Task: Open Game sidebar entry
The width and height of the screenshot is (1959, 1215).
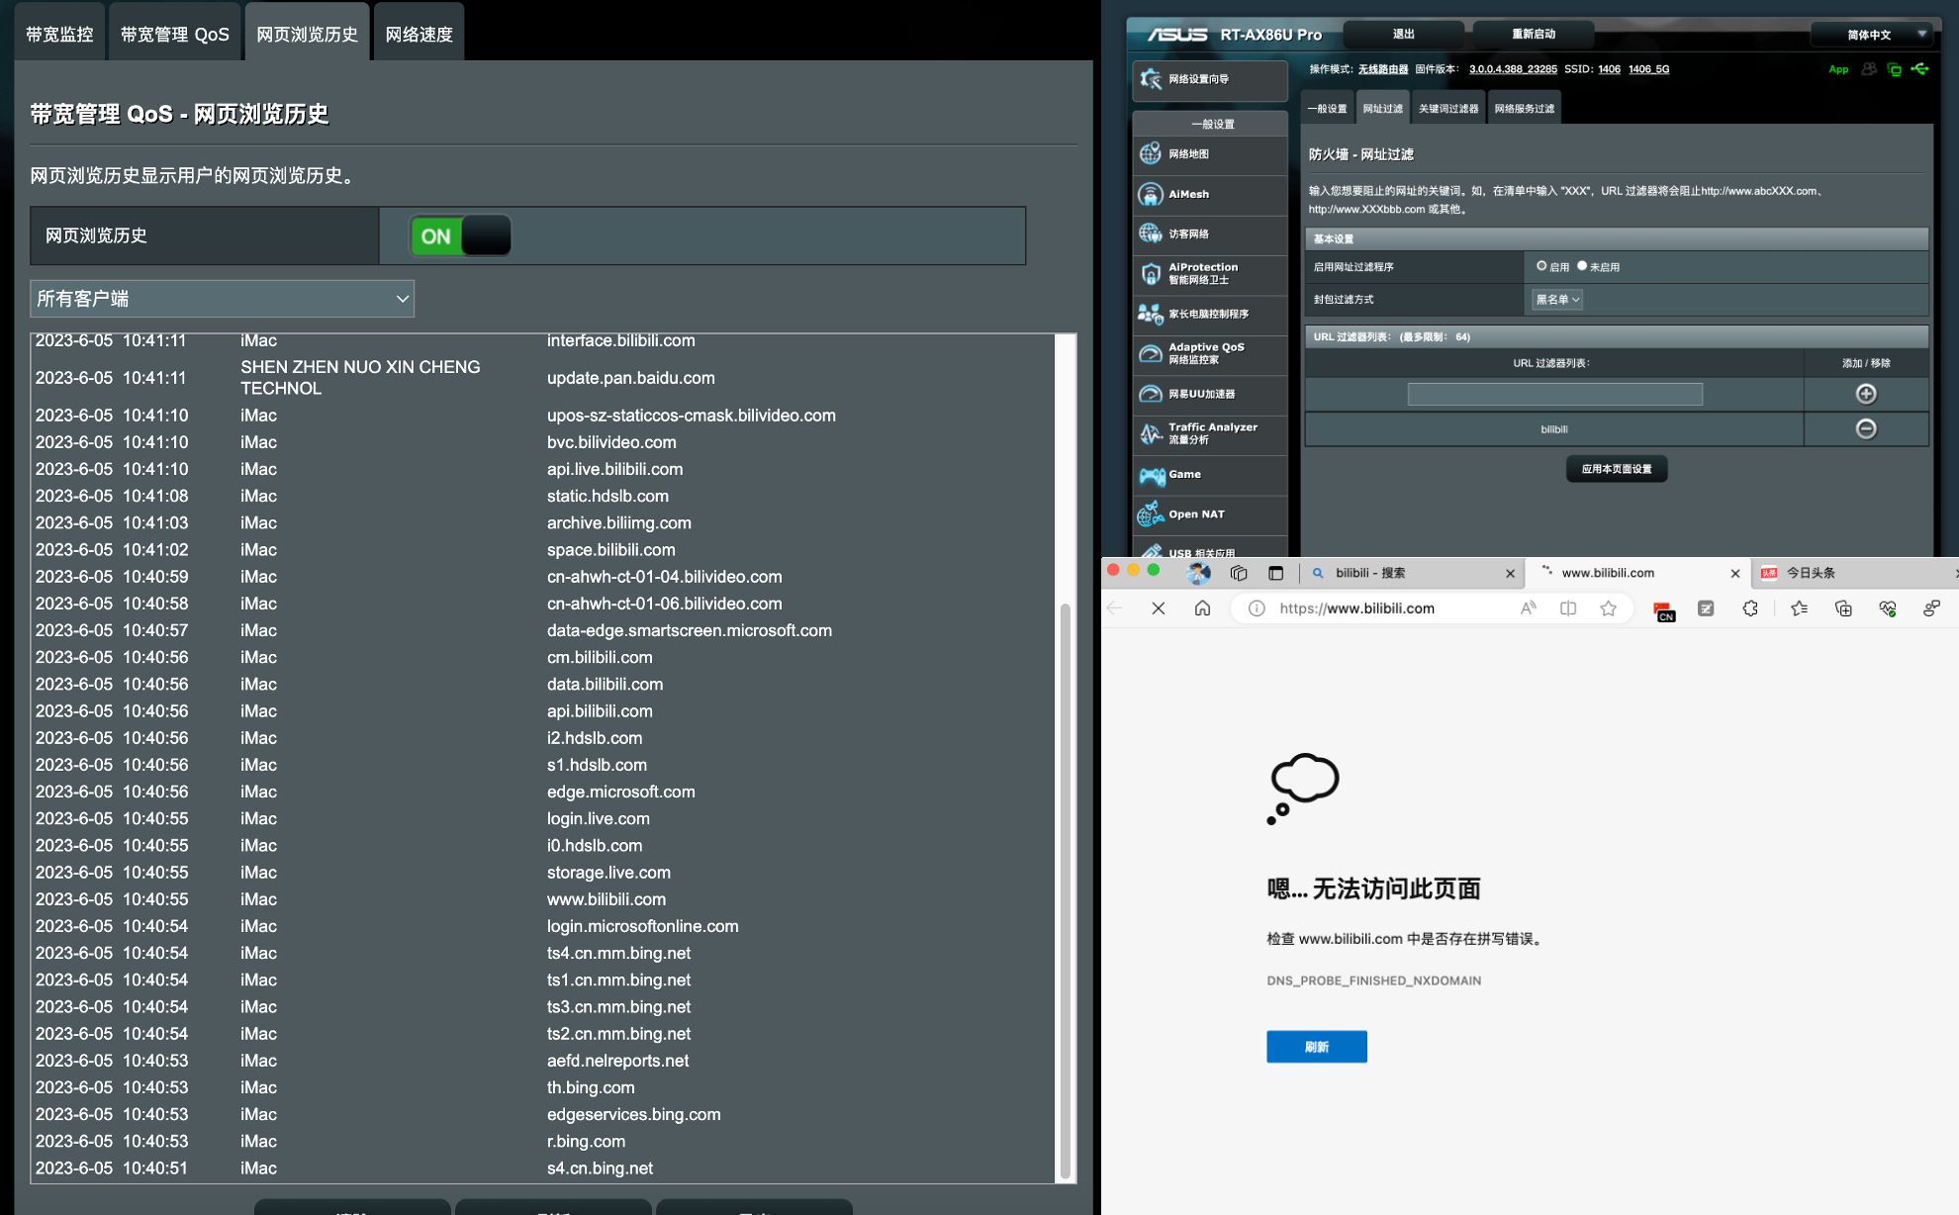Action: pos(1209,475)
